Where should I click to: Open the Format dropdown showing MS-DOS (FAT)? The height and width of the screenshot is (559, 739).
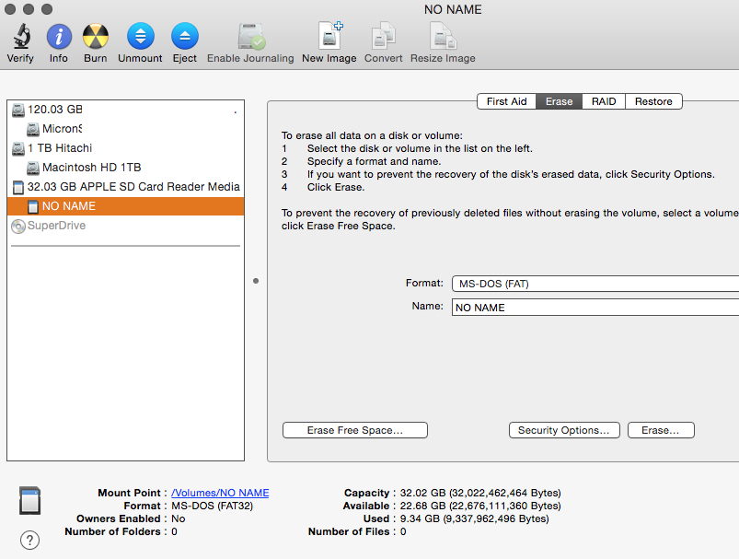coord(595,284)
